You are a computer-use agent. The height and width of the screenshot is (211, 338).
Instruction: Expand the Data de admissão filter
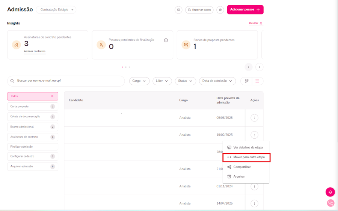(217, 81)
